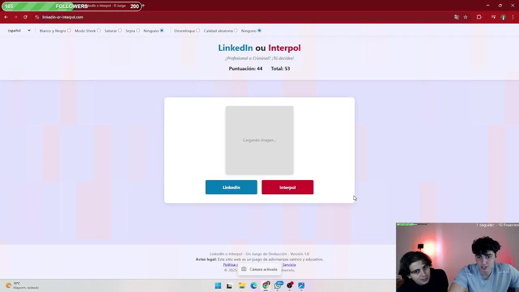Click the Puntuación: 44 score text
This screenshot has width=519, height=292.
pyautogui.click(x=245, y=69)
